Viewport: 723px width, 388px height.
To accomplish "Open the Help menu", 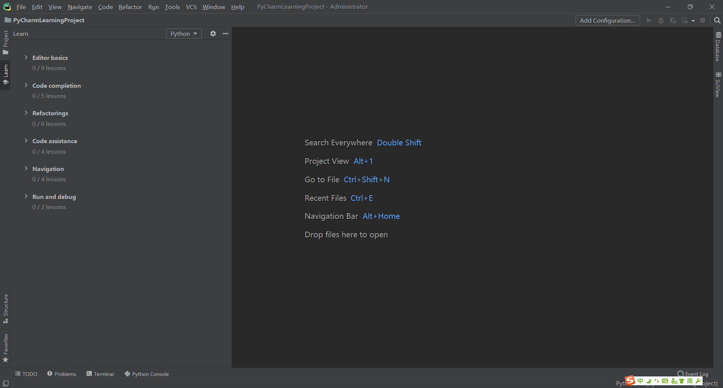I will coord(238,7).
